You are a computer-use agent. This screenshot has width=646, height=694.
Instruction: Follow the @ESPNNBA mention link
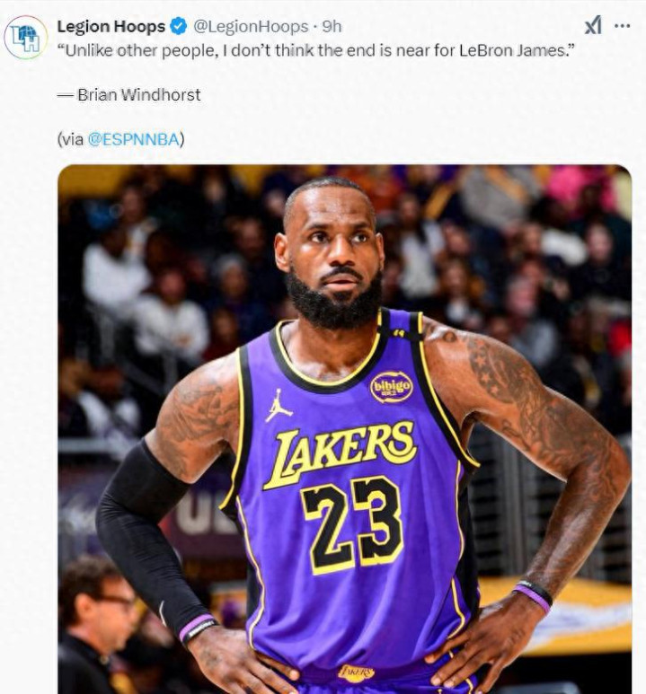[x=134, y=139]
